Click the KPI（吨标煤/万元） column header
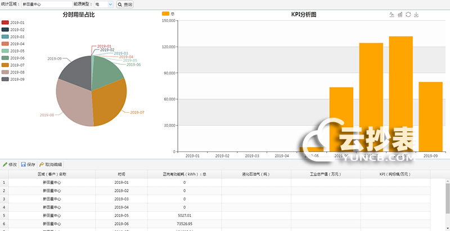This screenshot has width=450, height=231. pos(395,174)
